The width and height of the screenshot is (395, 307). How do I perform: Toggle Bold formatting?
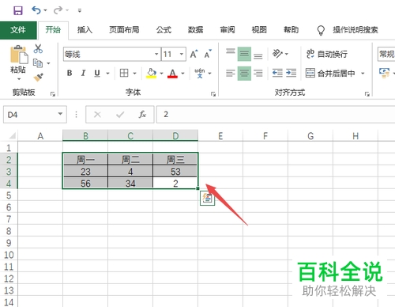click(x=70, y=73)
